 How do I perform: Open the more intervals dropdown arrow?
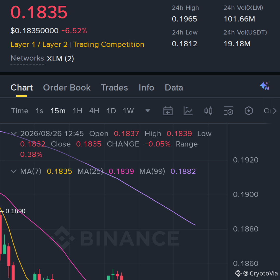tap(148, 111)
